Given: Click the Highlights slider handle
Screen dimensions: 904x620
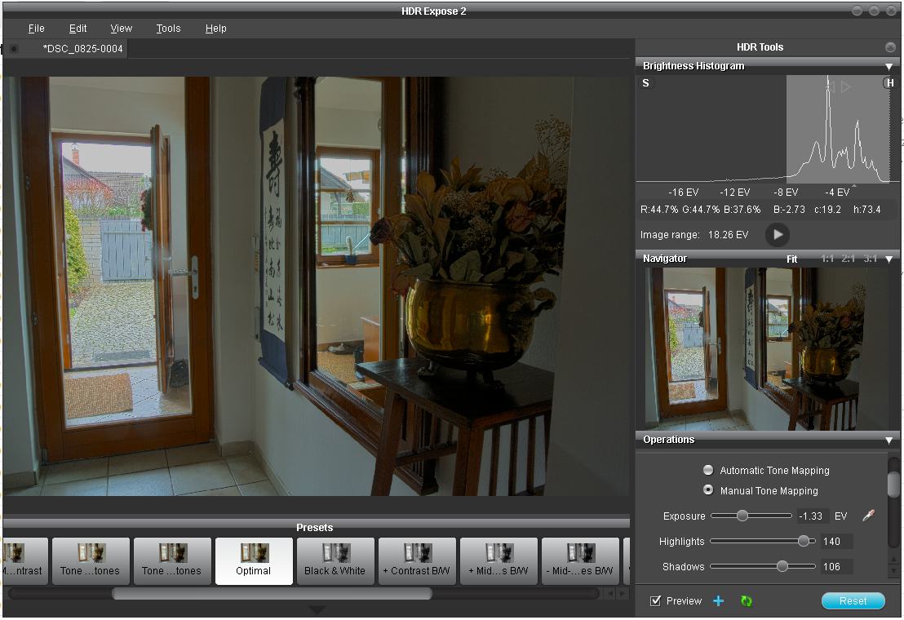Looking at the screenshot, I should pyautogui.click(x=804, y=541).
